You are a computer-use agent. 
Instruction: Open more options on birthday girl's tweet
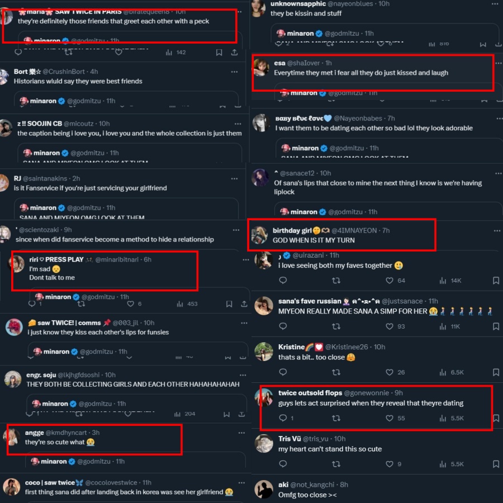click(x=497, y=231)
